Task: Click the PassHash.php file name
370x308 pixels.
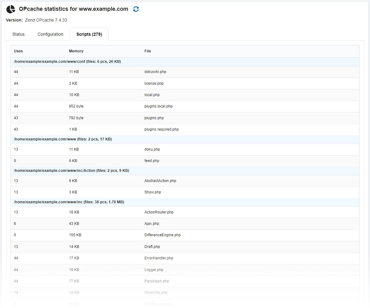Action: click(157, 281)
